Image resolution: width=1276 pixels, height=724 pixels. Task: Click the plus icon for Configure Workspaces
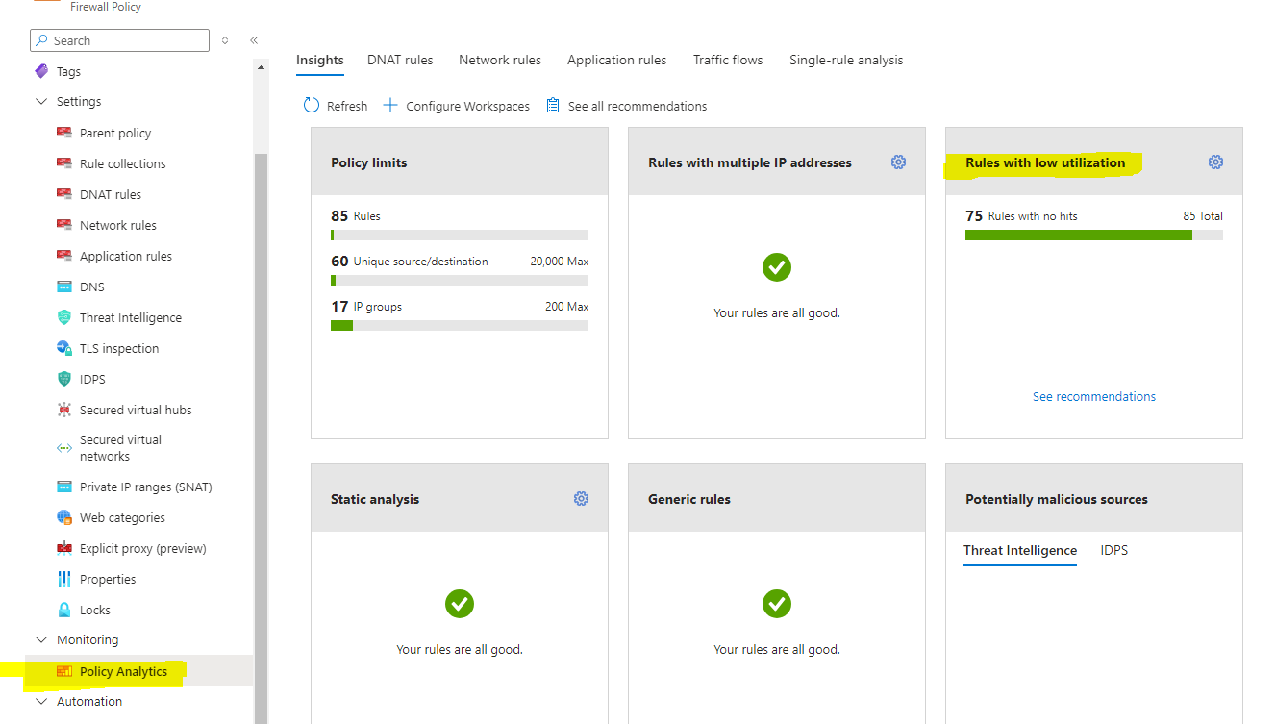coord(390,106)
